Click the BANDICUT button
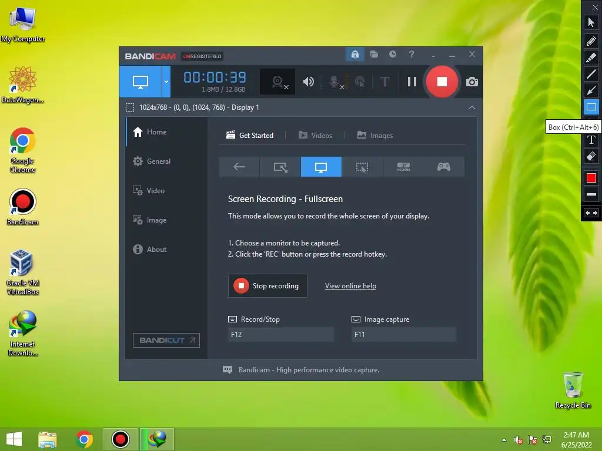This screenshot has width=602, height=451. click(166, 340)
